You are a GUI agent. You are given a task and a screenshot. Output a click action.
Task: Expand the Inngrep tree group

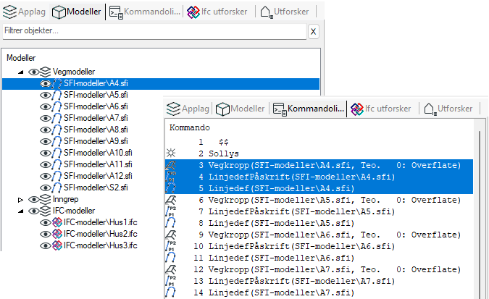(x=20, y=199)
